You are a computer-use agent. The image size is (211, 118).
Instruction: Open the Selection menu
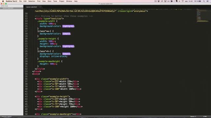[x=32, y=1]
